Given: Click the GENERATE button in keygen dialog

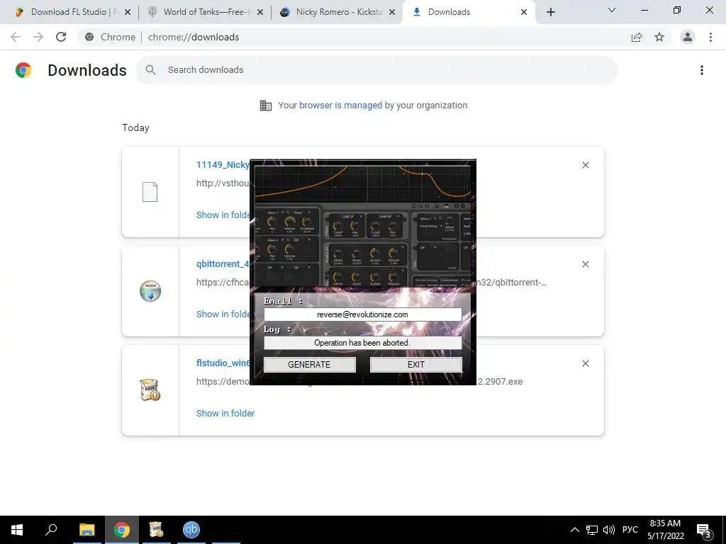Looking at the screenshot, I should pos(309,365).
